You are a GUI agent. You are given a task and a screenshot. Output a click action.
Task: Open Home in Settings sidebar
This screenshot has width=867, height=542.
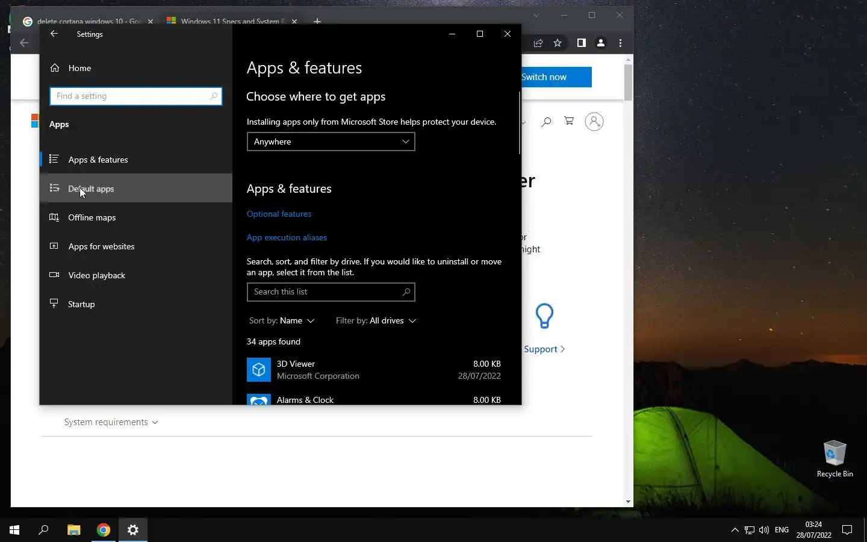pyautogui.click(x=136, y=68)
